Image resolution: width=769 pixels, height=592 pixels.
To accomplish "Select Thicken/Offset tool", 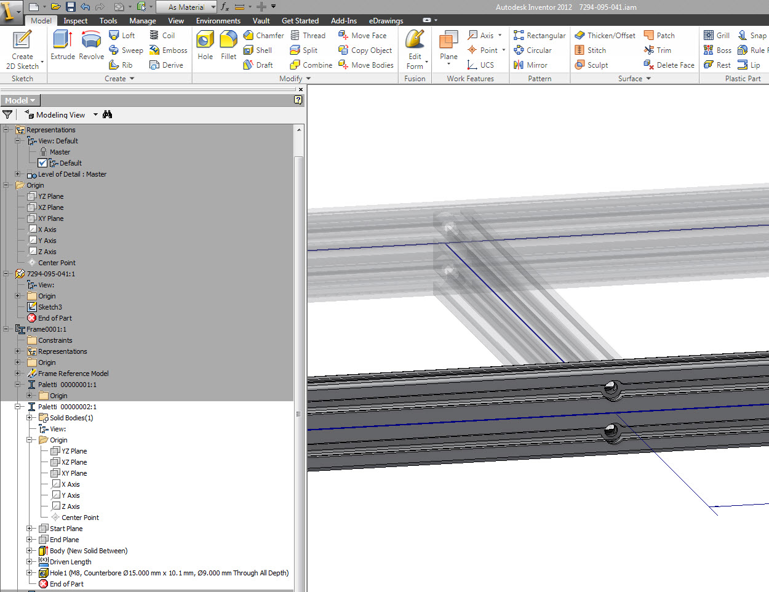I will tap(605, 35).
